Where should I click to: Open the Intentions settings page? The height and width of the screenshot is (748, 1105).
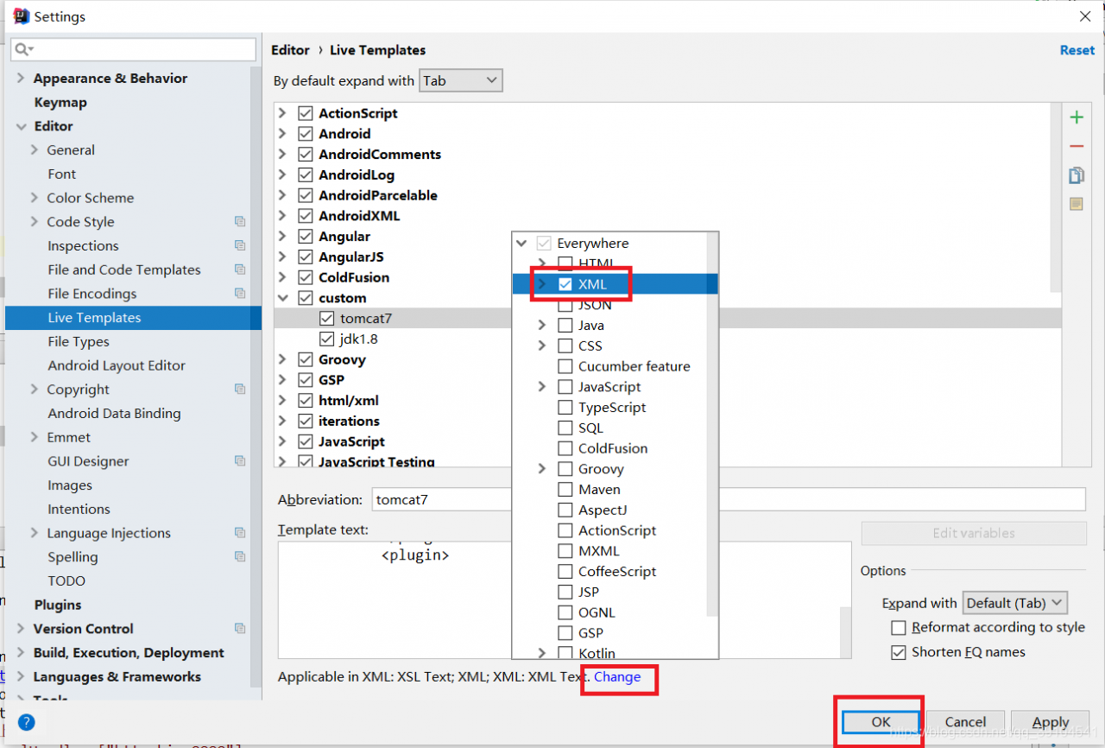(x=79, y=510)
